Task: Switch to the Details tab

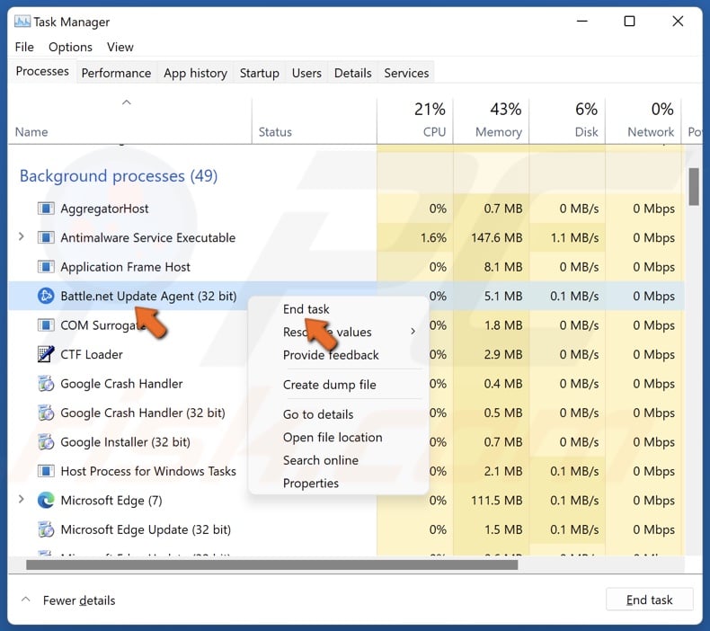Action: 352,73
